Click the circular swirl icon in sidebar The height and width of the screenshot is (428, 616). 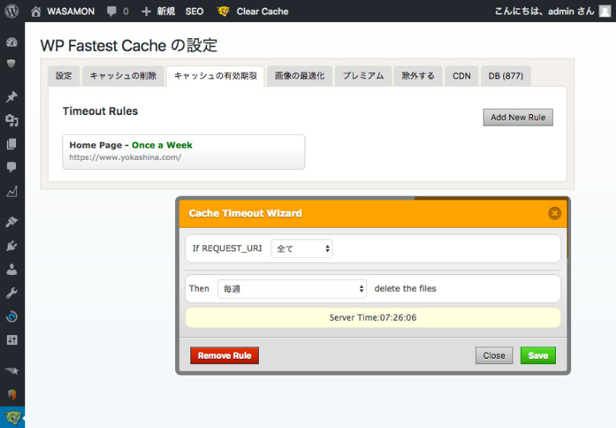pyautogui.click(x=11, y=316)
